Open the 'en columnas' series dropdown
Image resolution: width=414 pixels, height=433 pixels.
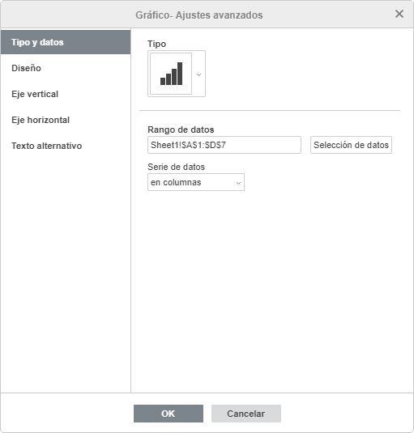pos(196,182)
